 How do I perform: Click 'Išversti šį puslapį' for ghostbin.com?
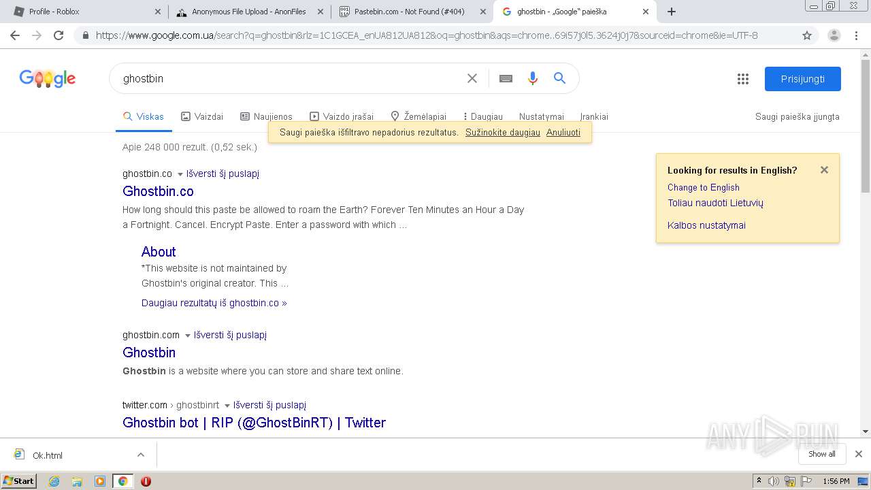[230, 335]
